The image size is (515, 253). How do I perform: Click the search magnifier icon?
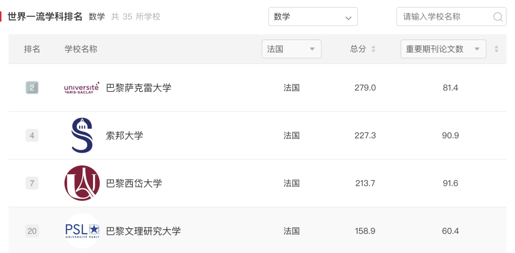coord(498,17)
